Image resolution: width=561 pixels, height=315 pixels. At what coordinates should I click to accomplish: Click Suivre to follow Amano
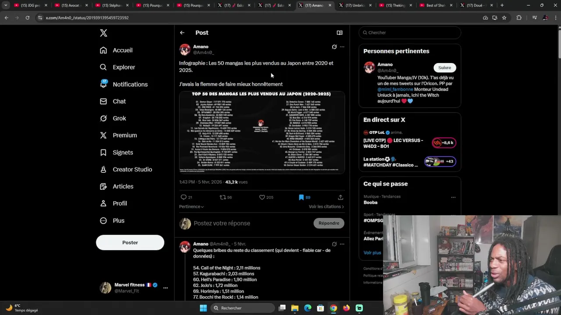point(444,68)
